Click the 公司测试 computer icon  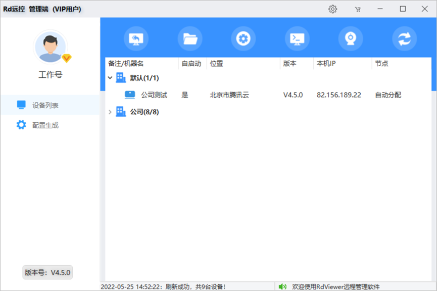click(x=130, y=95)
